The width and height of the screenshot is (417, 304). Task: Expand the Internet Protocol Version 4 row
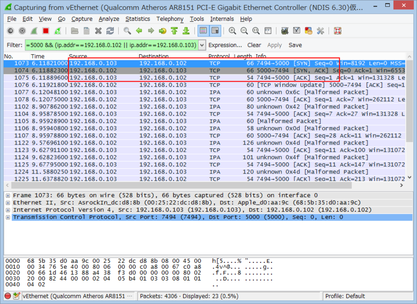[x=8, y=210]
